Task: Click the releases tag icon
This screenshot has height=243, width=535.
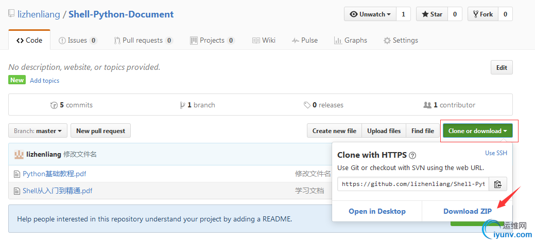Action: [x=307, y=105]
